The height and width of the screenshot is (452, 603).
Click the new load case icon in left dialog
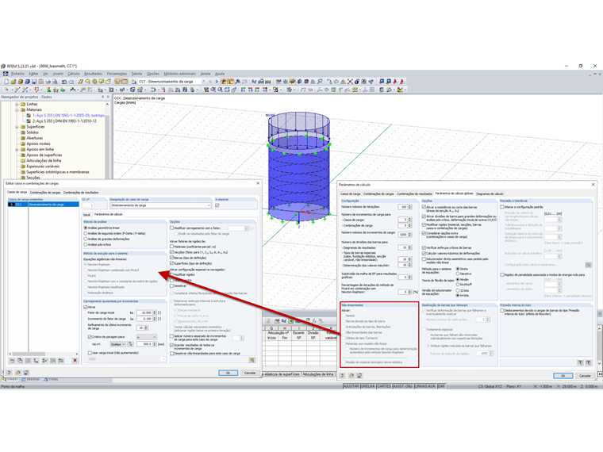12,361
